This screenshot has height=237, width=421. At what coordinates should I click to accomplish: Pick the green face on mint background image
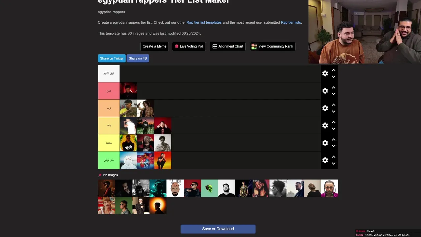(x=209, y=188)
